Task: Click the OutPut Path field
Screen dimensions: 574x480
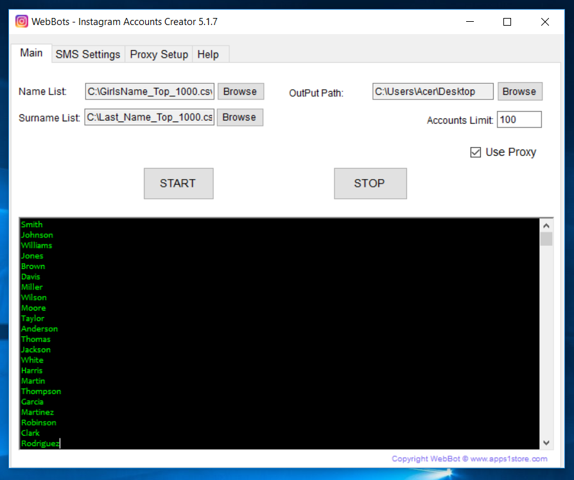Action: click(433, 91)
